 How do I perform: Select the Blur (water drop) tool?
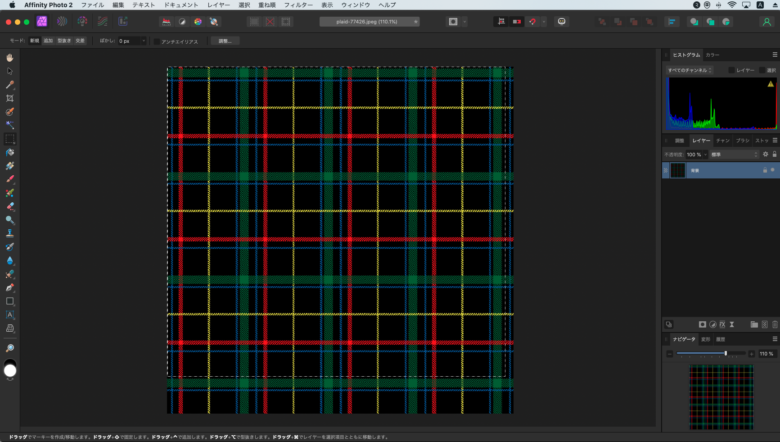tap(10, 260)
